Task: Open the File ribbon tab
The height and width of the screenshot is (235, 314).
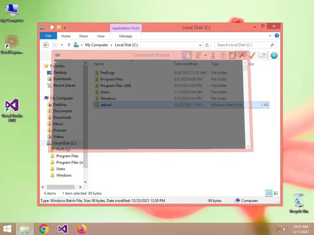Action: coord(48,36)
